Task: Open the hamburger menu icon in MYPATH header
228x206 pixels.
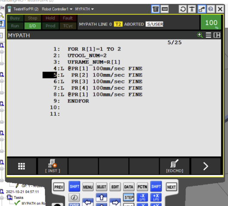Action: (209, 35)
